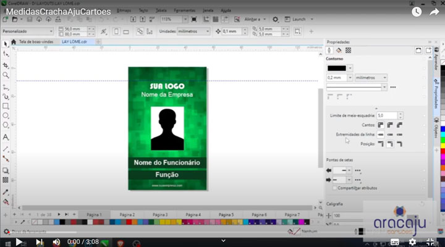Open the Transparency properties section

coord(348,51)
